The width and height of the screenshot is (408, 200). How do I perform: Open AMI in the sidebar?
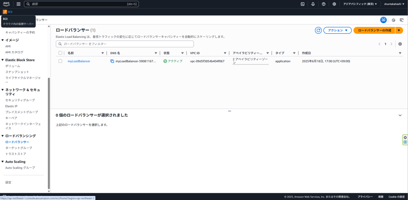pyautogui.click(x=8, y=46)
